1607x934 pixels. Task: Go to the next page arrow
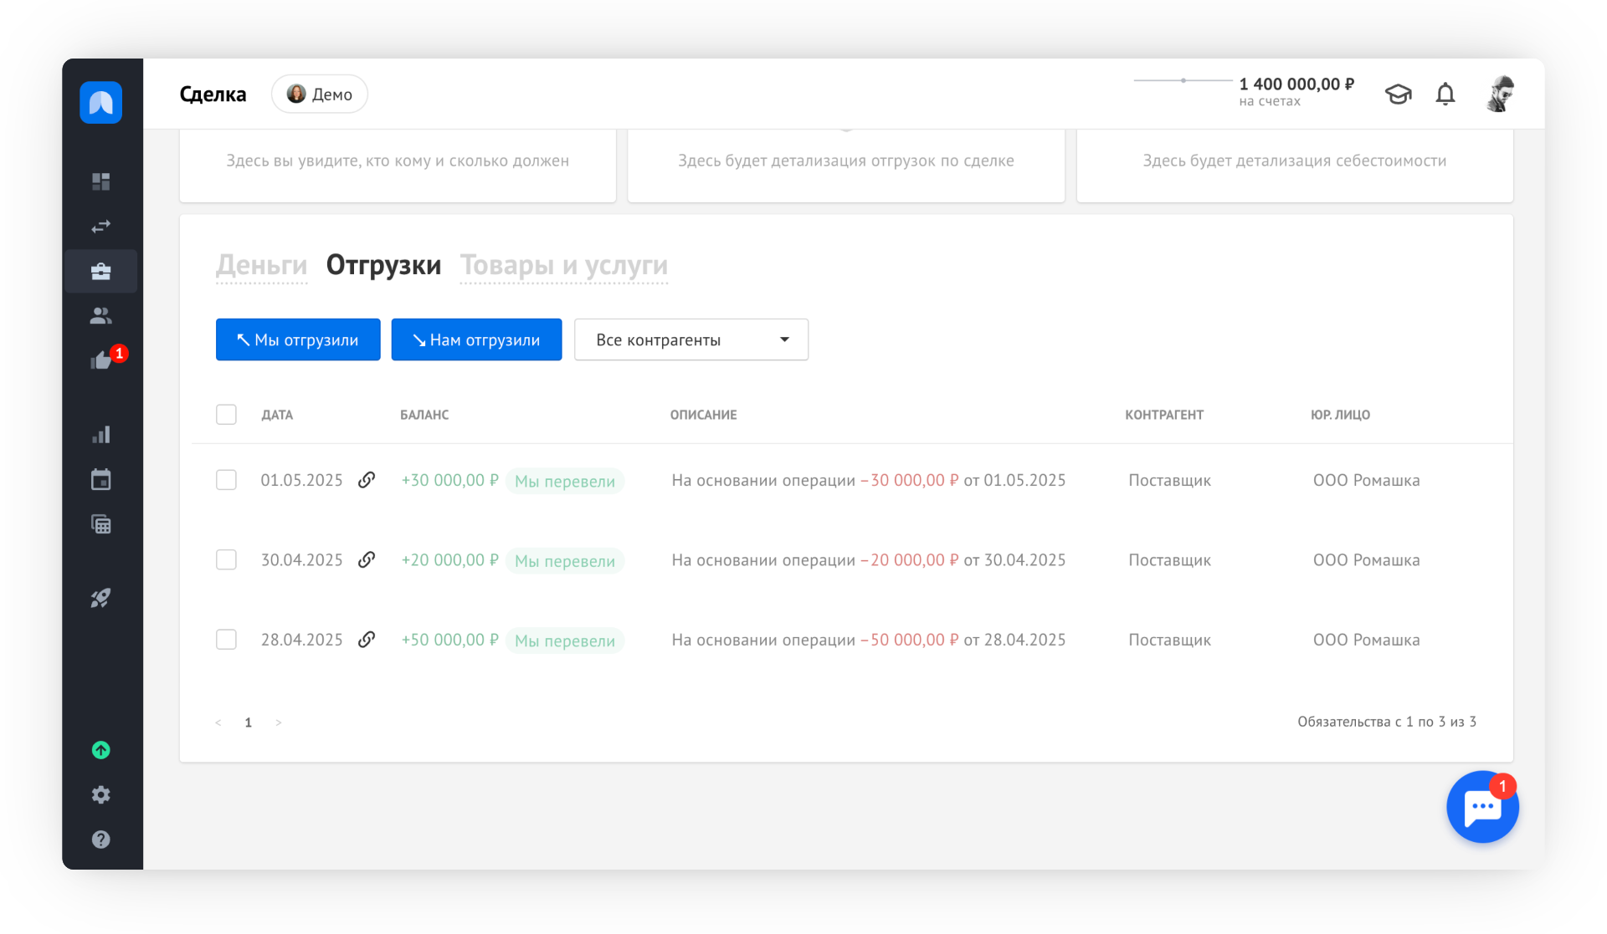279,722
